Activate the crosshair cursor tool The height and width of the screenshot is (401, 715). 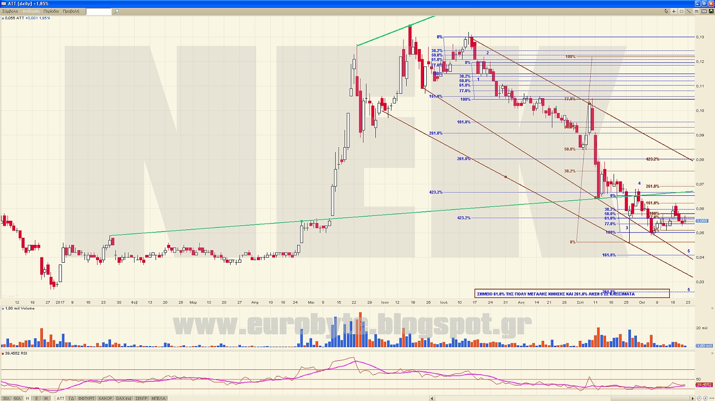click(674, 11)
